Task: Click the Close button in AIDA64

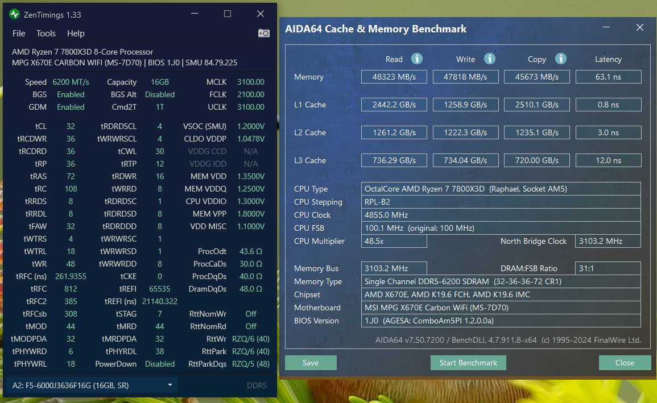Action: coord(625,363)
